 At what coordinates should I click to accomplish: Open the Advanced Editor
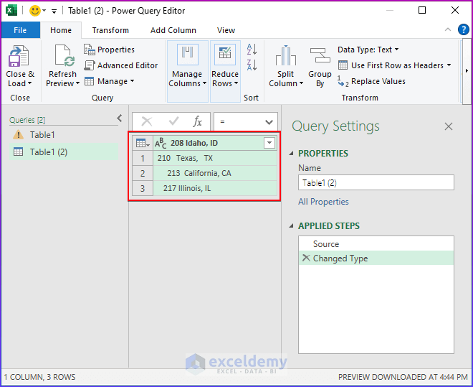click(121, 65)
